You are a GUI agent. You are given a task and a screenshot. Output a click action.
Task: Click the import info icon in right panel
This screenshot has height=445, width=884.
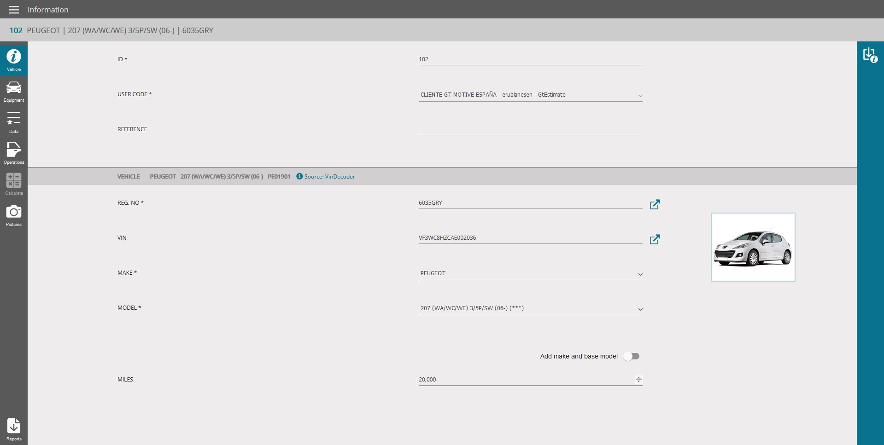(x=870, y=55)
